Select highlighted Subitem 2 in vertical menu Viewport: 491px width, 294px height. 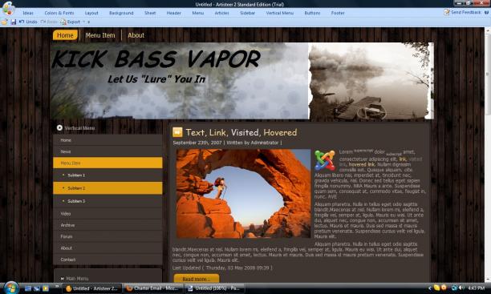pyautogui.click(x=108, y=188)
